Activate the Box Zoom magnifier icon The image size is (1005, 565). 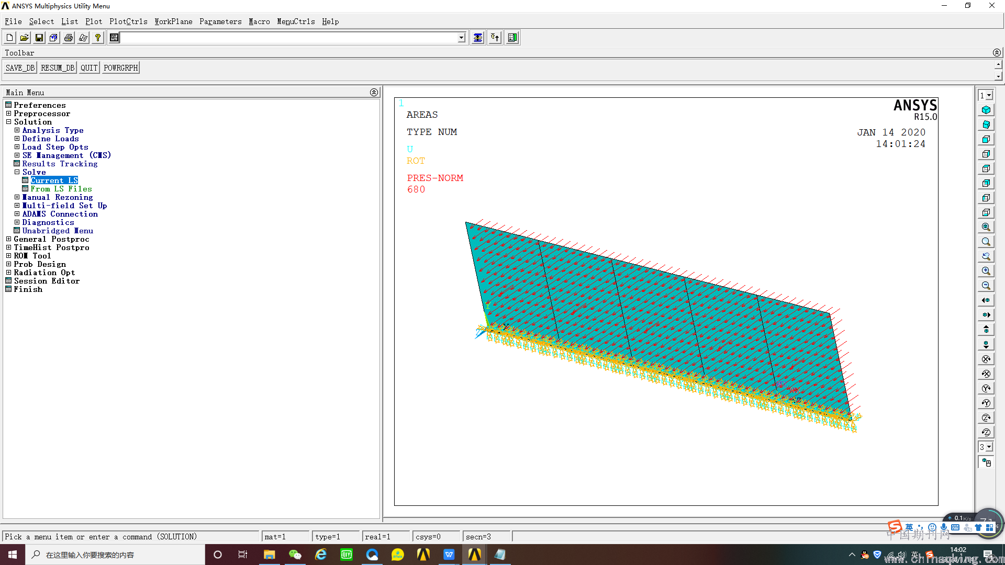(986, 242)
